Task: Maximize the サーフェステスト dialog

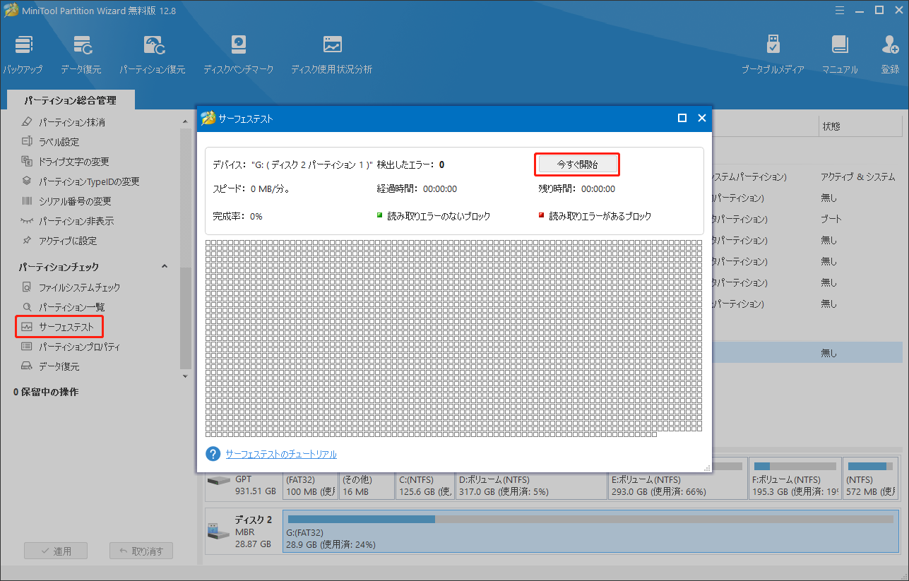Action: 682,119
